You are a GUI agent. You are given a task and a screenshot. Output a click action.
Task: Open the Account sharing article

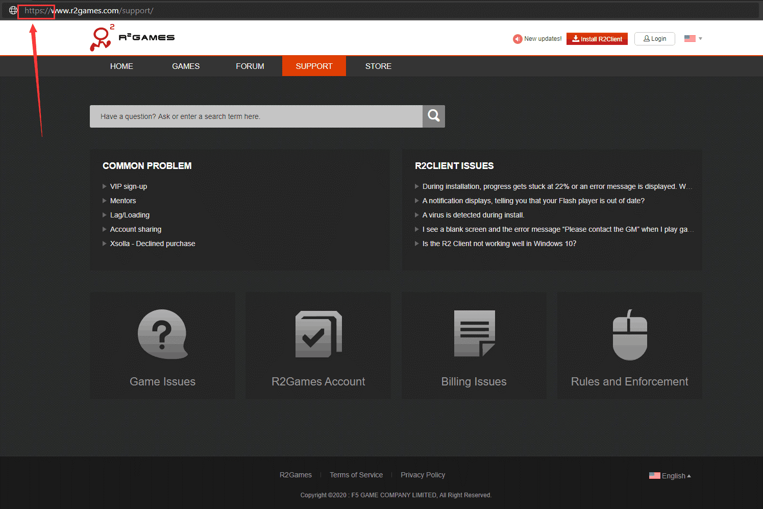pyautogui.click(x=136, y=229)
